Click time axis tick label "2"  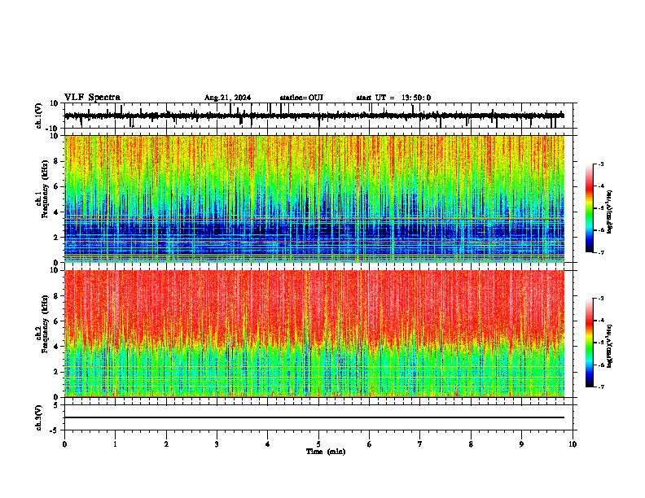click(166, 444)
